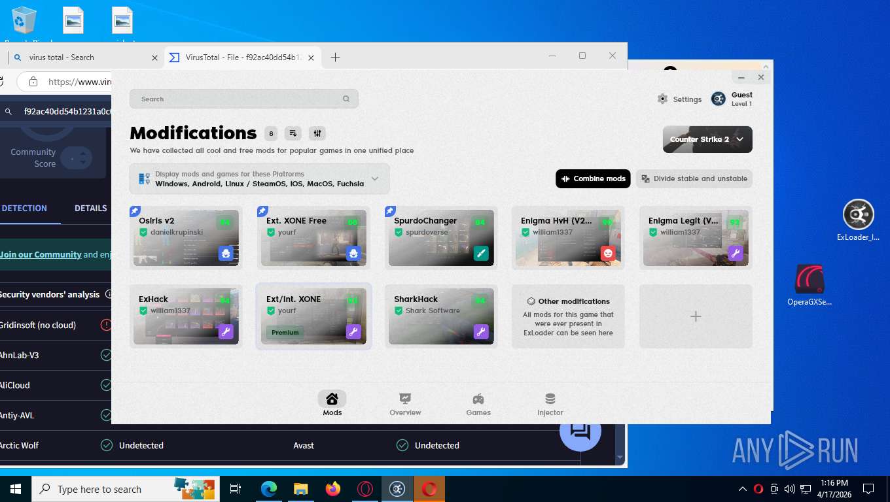Click the pin icon on SpurdoChanger card
The image size is (890, 502).
(390, 211)
